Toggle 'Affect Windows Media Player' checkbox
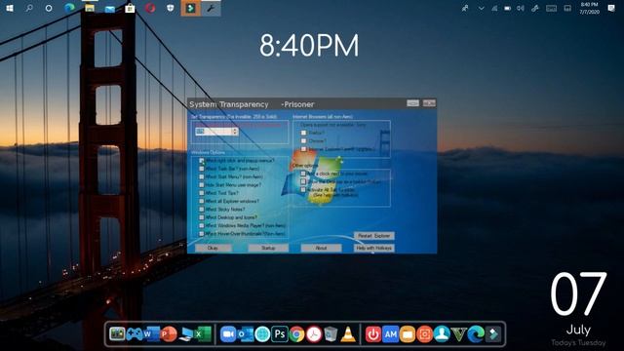The height and width of the screenshot is (351, 624). tap(202, 225)
